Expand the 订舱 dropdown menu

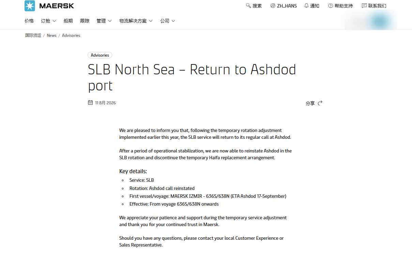pyautogui.click(x=48, y=21)
